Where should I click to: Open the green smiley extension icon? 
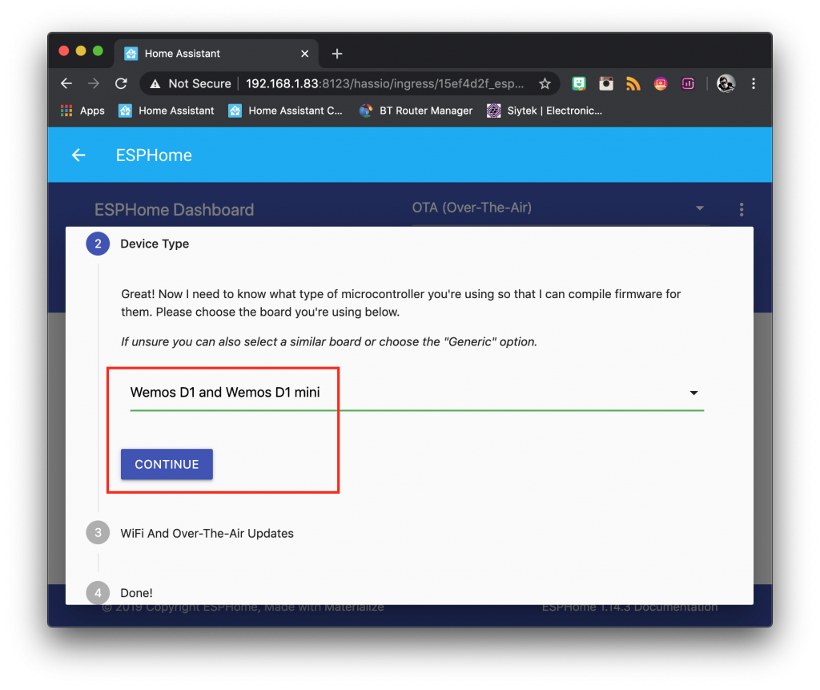(578, 84)
